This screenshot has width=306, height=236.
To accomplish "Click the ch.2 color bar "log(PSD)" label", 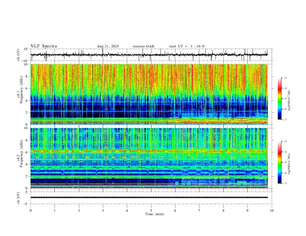I will click(x=289, y=164).
